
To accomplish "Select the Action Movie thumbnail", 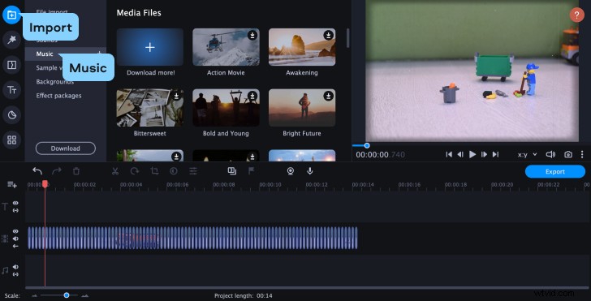I will (x=226, y=47).
